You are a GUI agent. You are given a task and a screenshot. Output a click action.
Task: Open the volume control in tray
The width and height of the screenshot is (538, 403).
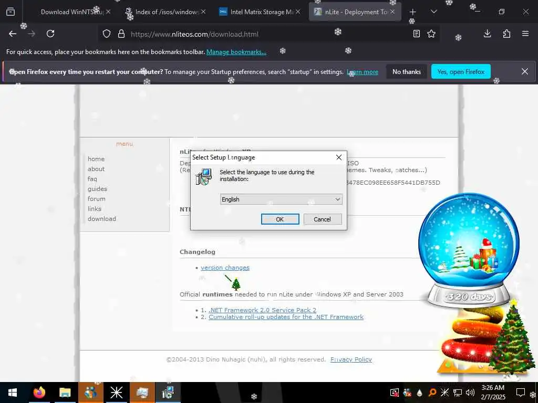pyautogui.click(x=470, y=393)
